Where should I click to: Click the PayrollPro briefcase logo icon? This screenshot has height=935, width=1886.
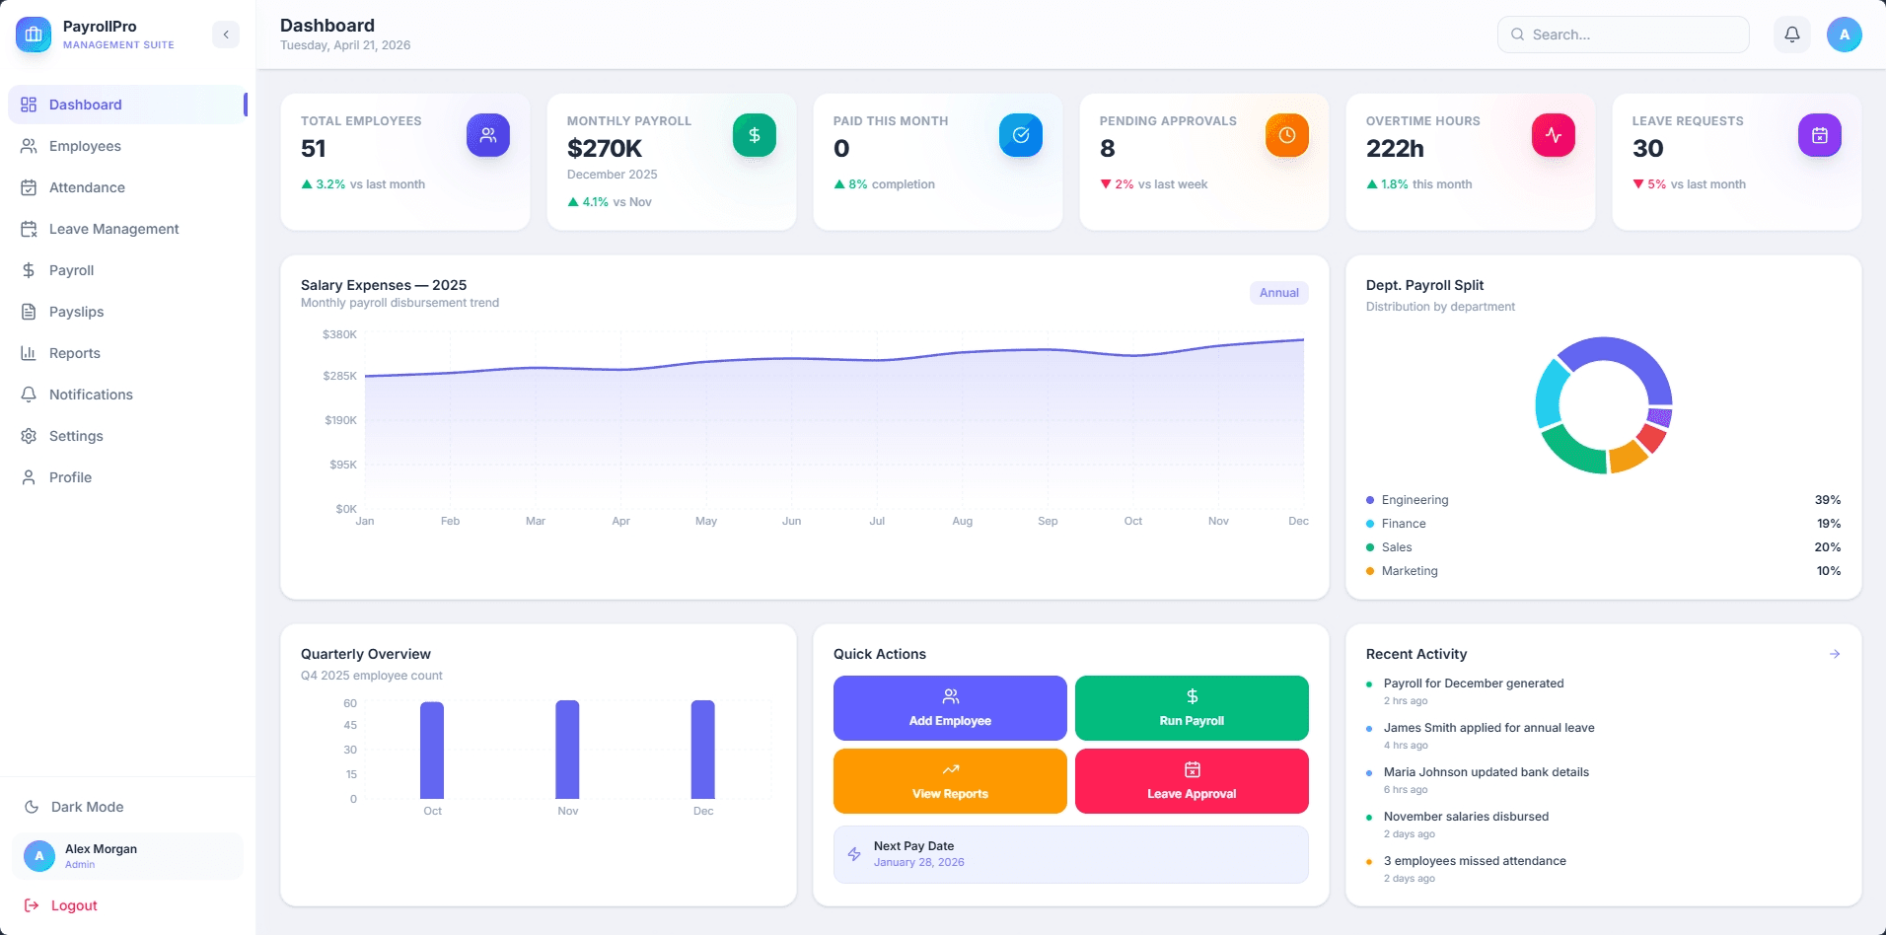[33, 34]
